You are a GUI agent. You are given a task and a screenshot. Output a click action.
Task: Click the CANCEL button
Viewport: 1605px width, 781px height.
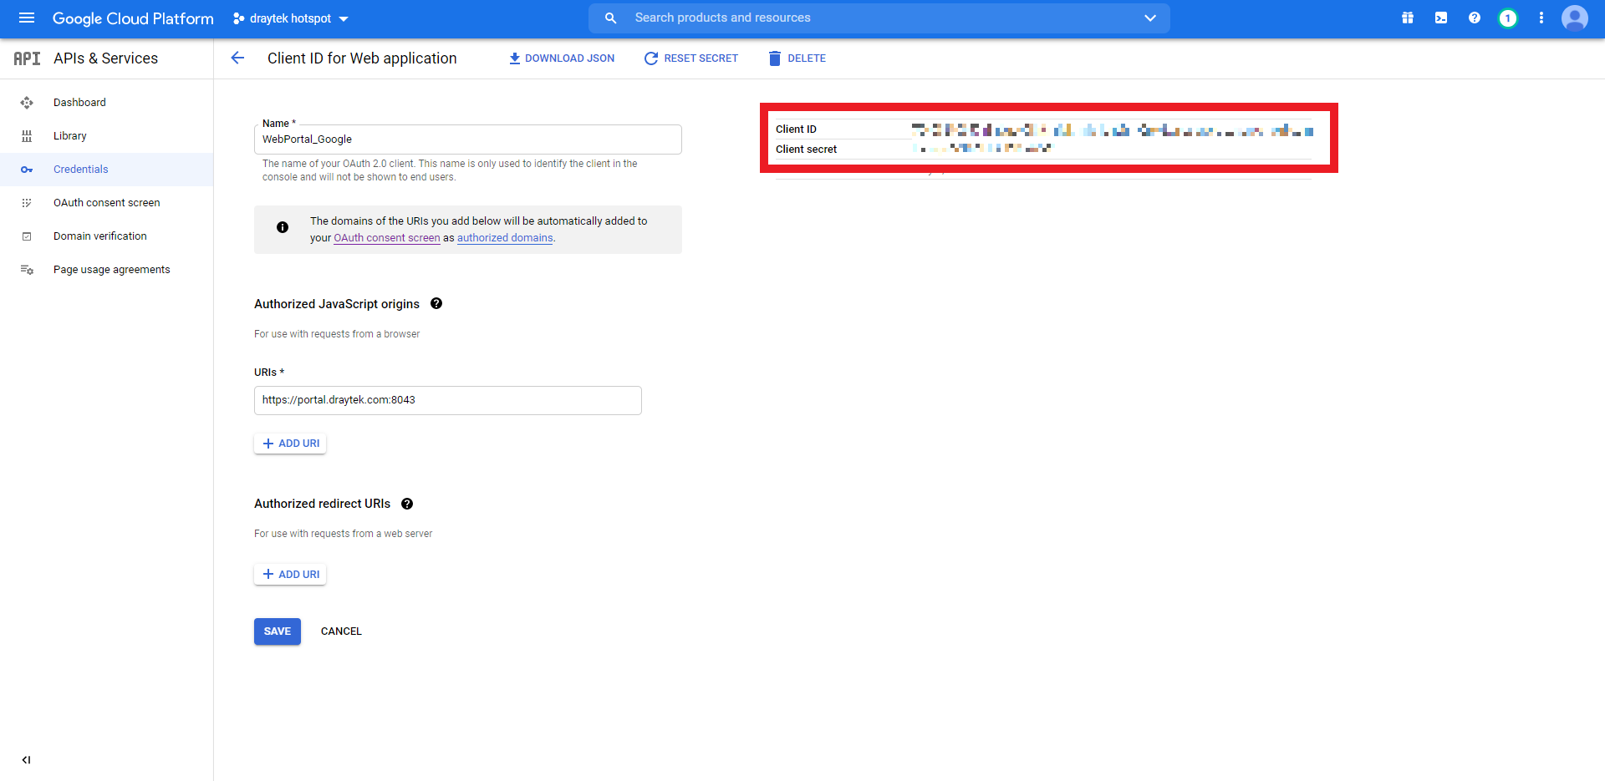341,631
